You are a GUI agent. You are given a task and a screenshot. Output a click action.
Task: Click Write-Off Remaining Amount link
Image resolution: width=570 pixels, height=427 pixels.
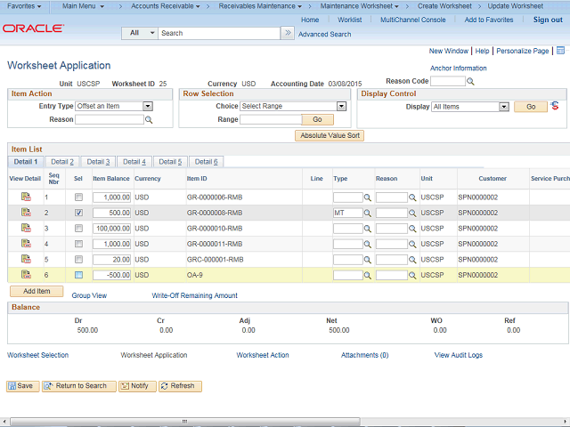coord(194,295)
